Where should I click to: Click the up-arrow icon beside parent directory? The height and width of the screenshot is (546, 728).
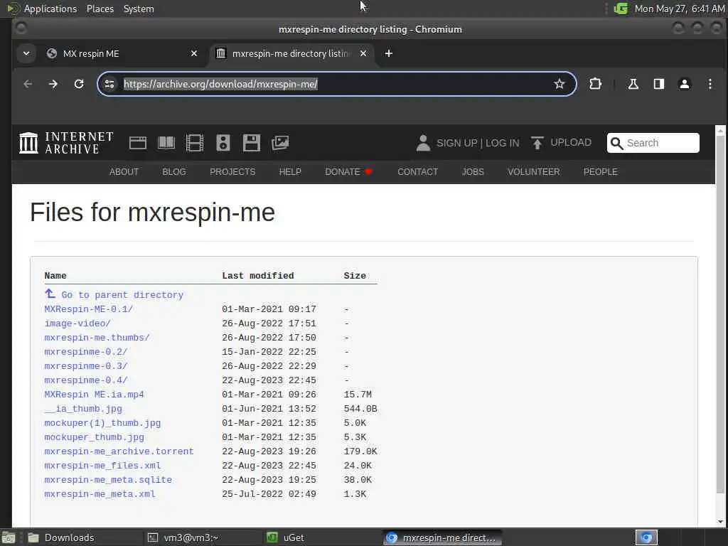(x=50, y=294)
